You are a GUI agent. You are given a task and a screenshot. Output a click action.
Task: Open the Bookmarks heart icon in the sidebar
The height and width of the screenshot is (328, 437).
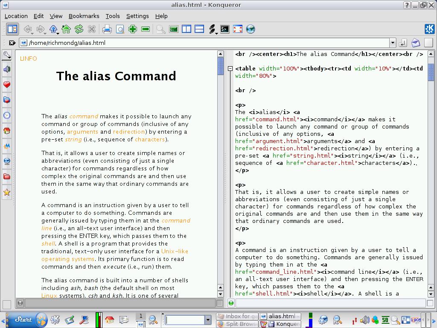7,85
